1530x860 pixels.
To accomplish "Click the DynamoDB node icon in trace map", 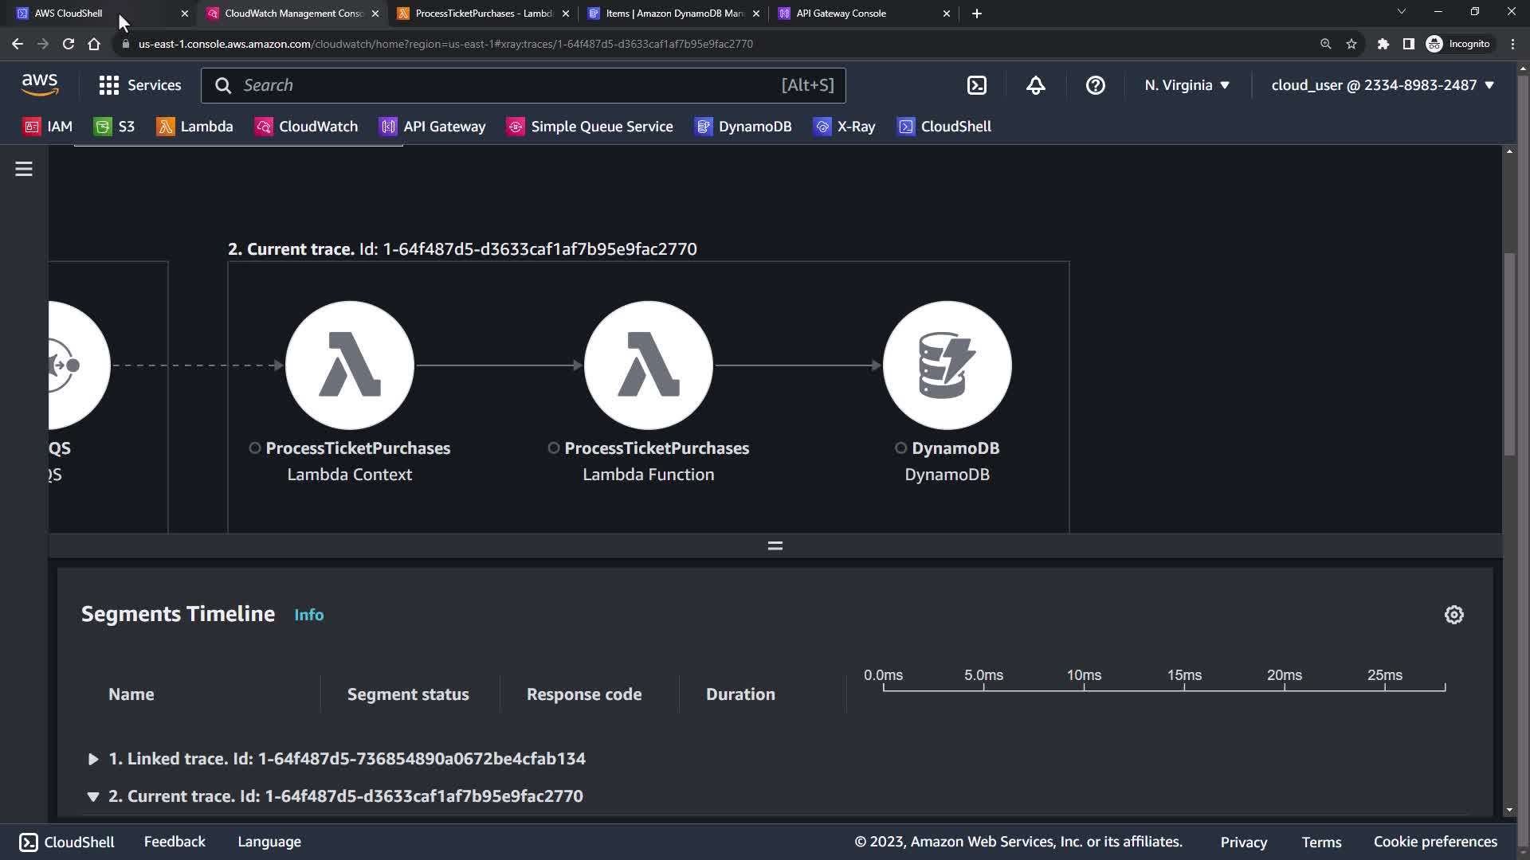I will point(947,365).
